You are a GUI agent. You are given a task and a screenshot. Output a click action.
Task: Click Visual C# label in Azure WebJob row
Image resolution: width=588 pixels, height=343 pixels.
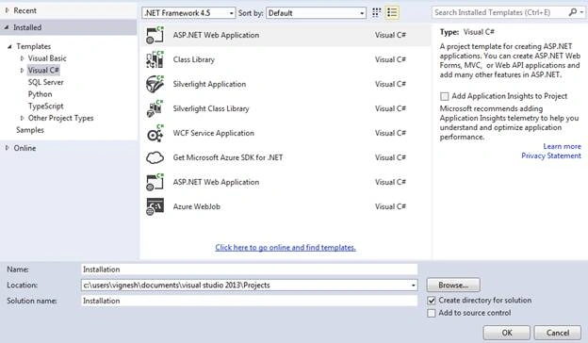tap(390, 206)
